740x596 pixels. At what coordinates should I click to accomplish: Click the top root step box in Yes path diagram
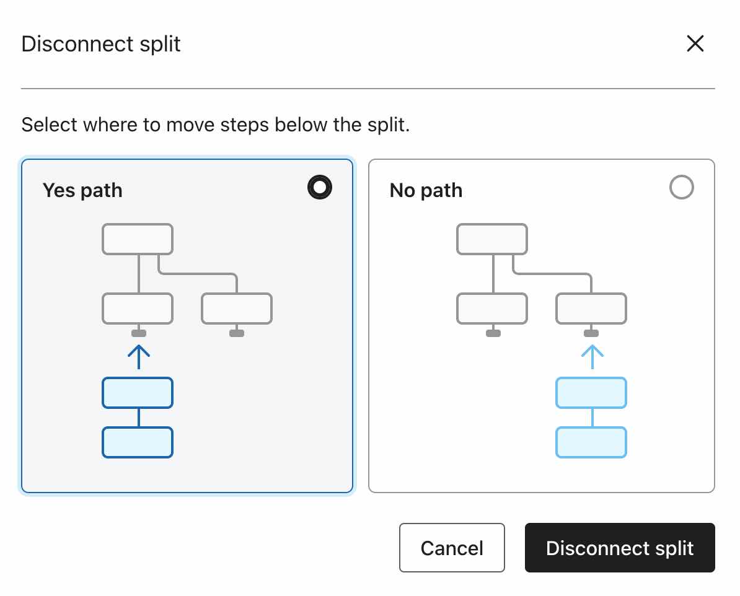(138, 239)
